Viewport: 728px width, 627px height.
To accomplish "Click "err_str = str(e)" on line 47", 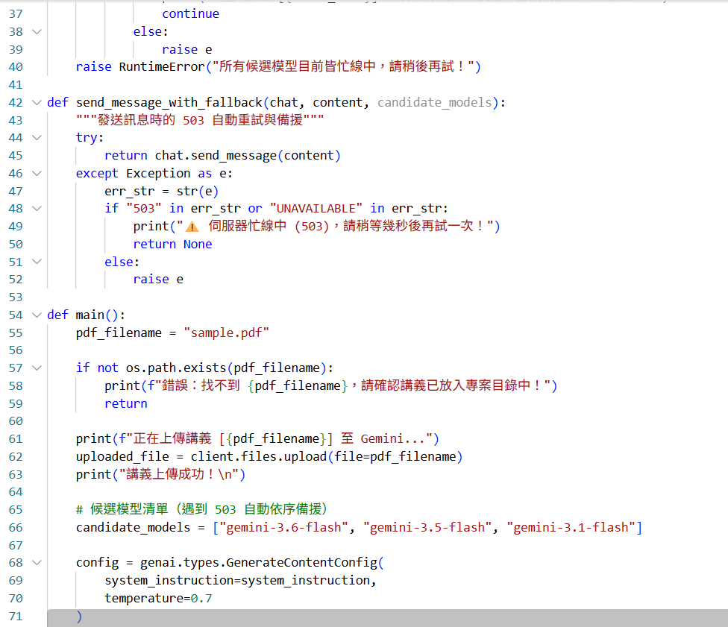I will pyautogui.click(x=162, y=191).
